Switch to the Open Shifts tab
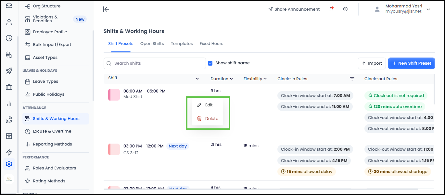445x195 pixels. pyautogui.click(x=152, y=43)
